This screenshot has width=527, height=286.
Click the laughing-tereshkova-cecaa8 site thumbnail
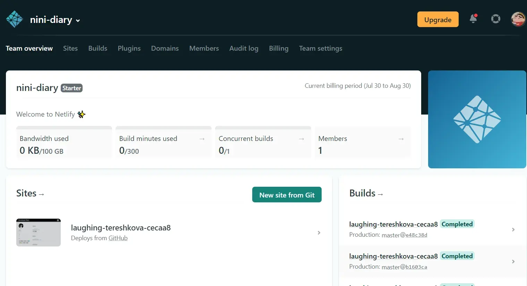coord(39,233)
